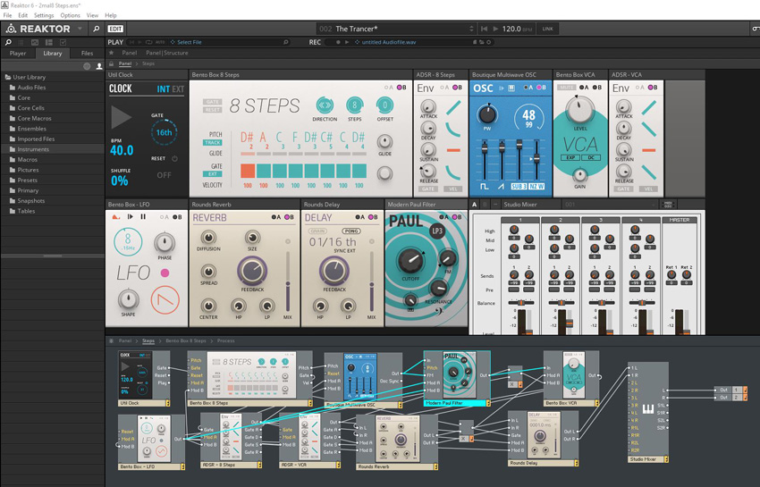The image size is (760, 487).
Task: Open the Options menu
Action: (71, 15)
